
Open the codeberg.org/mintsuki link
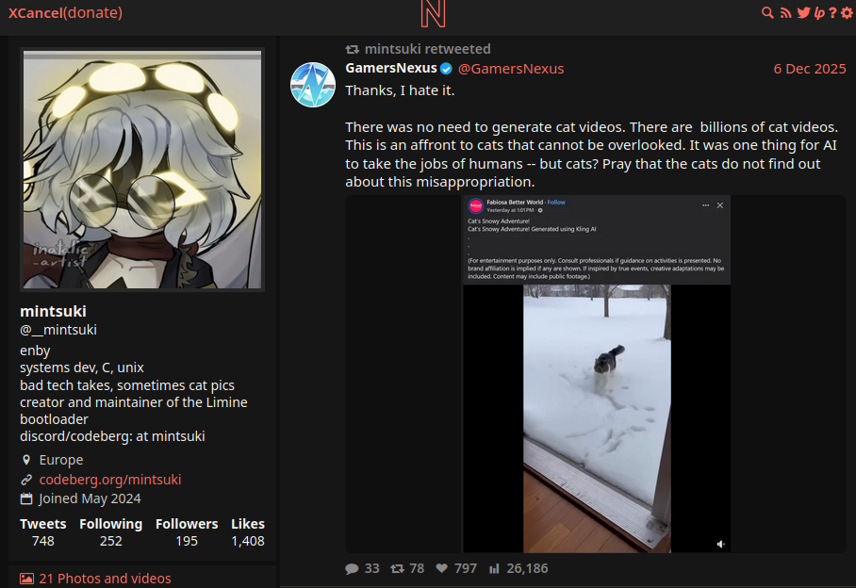click(x=110, y=480)
